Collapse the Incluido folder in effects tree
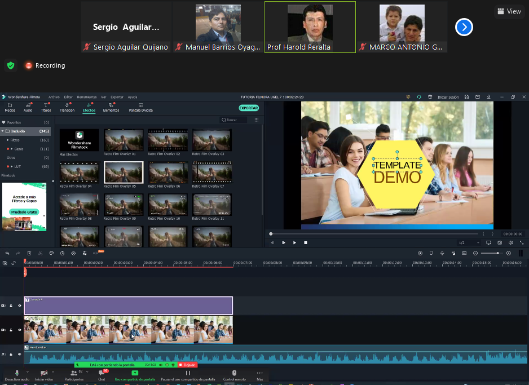The image size is (529, 385). coord(3,131)
